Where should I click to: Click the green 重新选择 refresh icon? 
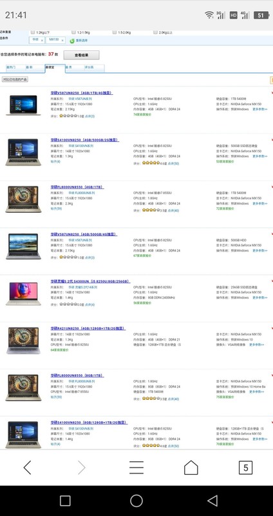(72, 41)
